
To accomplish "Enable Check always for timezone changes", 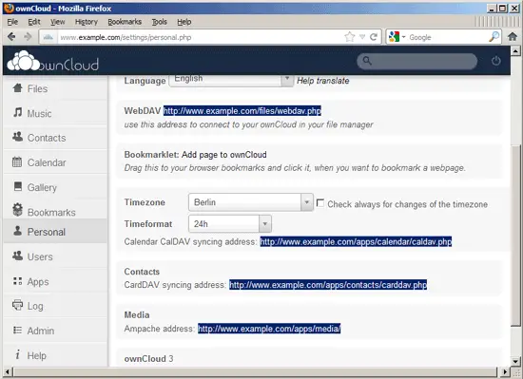I will (x=320, y=203).
